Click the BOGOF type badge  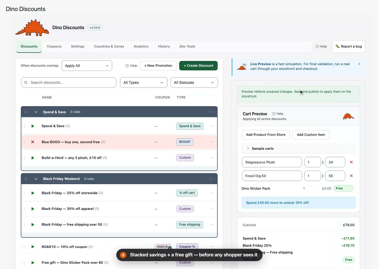[x=185, y=142]
